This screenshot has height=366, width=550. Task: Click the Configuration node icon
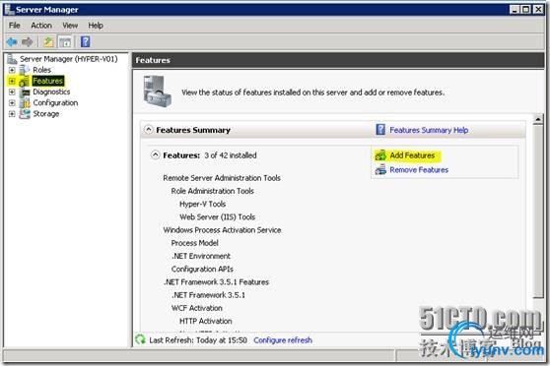click(x=25, y=103)
